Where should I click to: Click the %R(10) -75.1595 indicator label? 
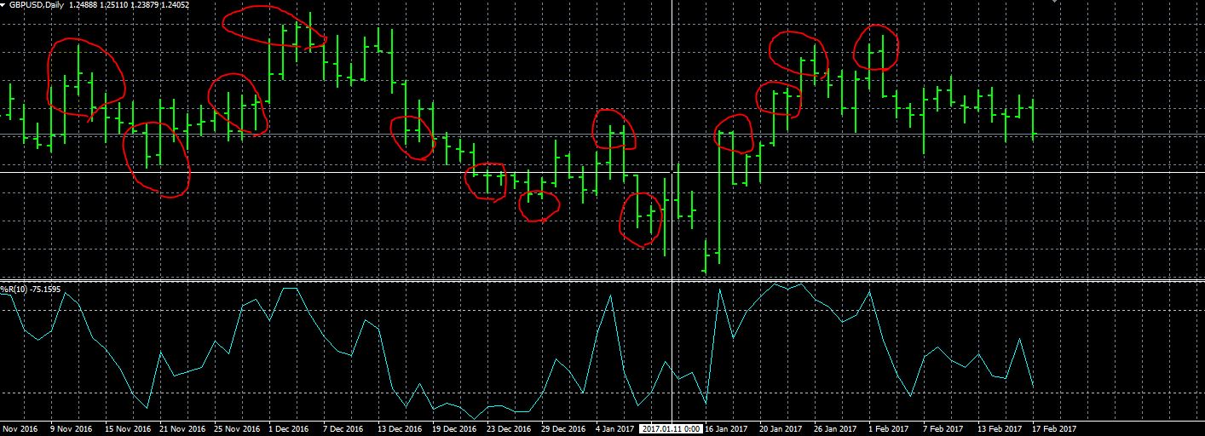pyautogui.click(x=31, y=290)
